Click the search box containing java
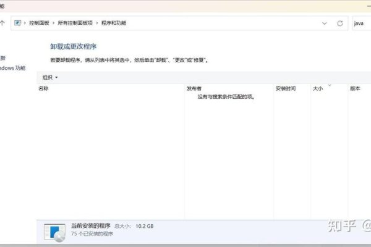The width and height of the screenshot is (371, 247). (x=362, y=23)
